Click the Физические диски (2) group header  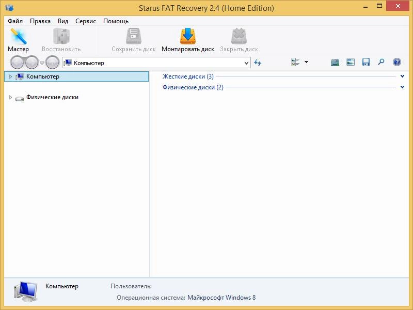193,87
